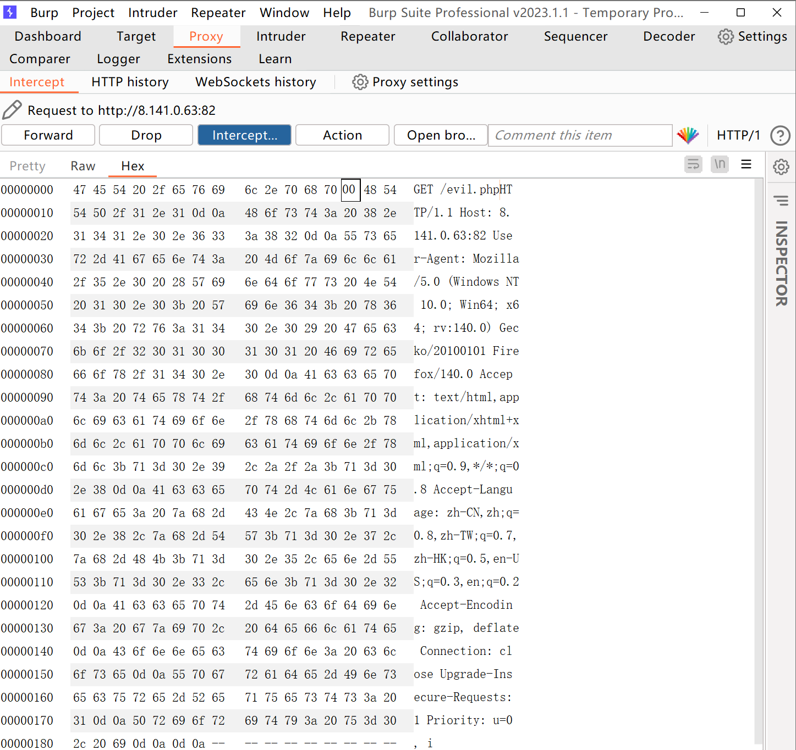Viewport: 796px width, 750px height.
Task: Switch to the Raw view tab
Action: pyautogui.click(x=83, y=166)
